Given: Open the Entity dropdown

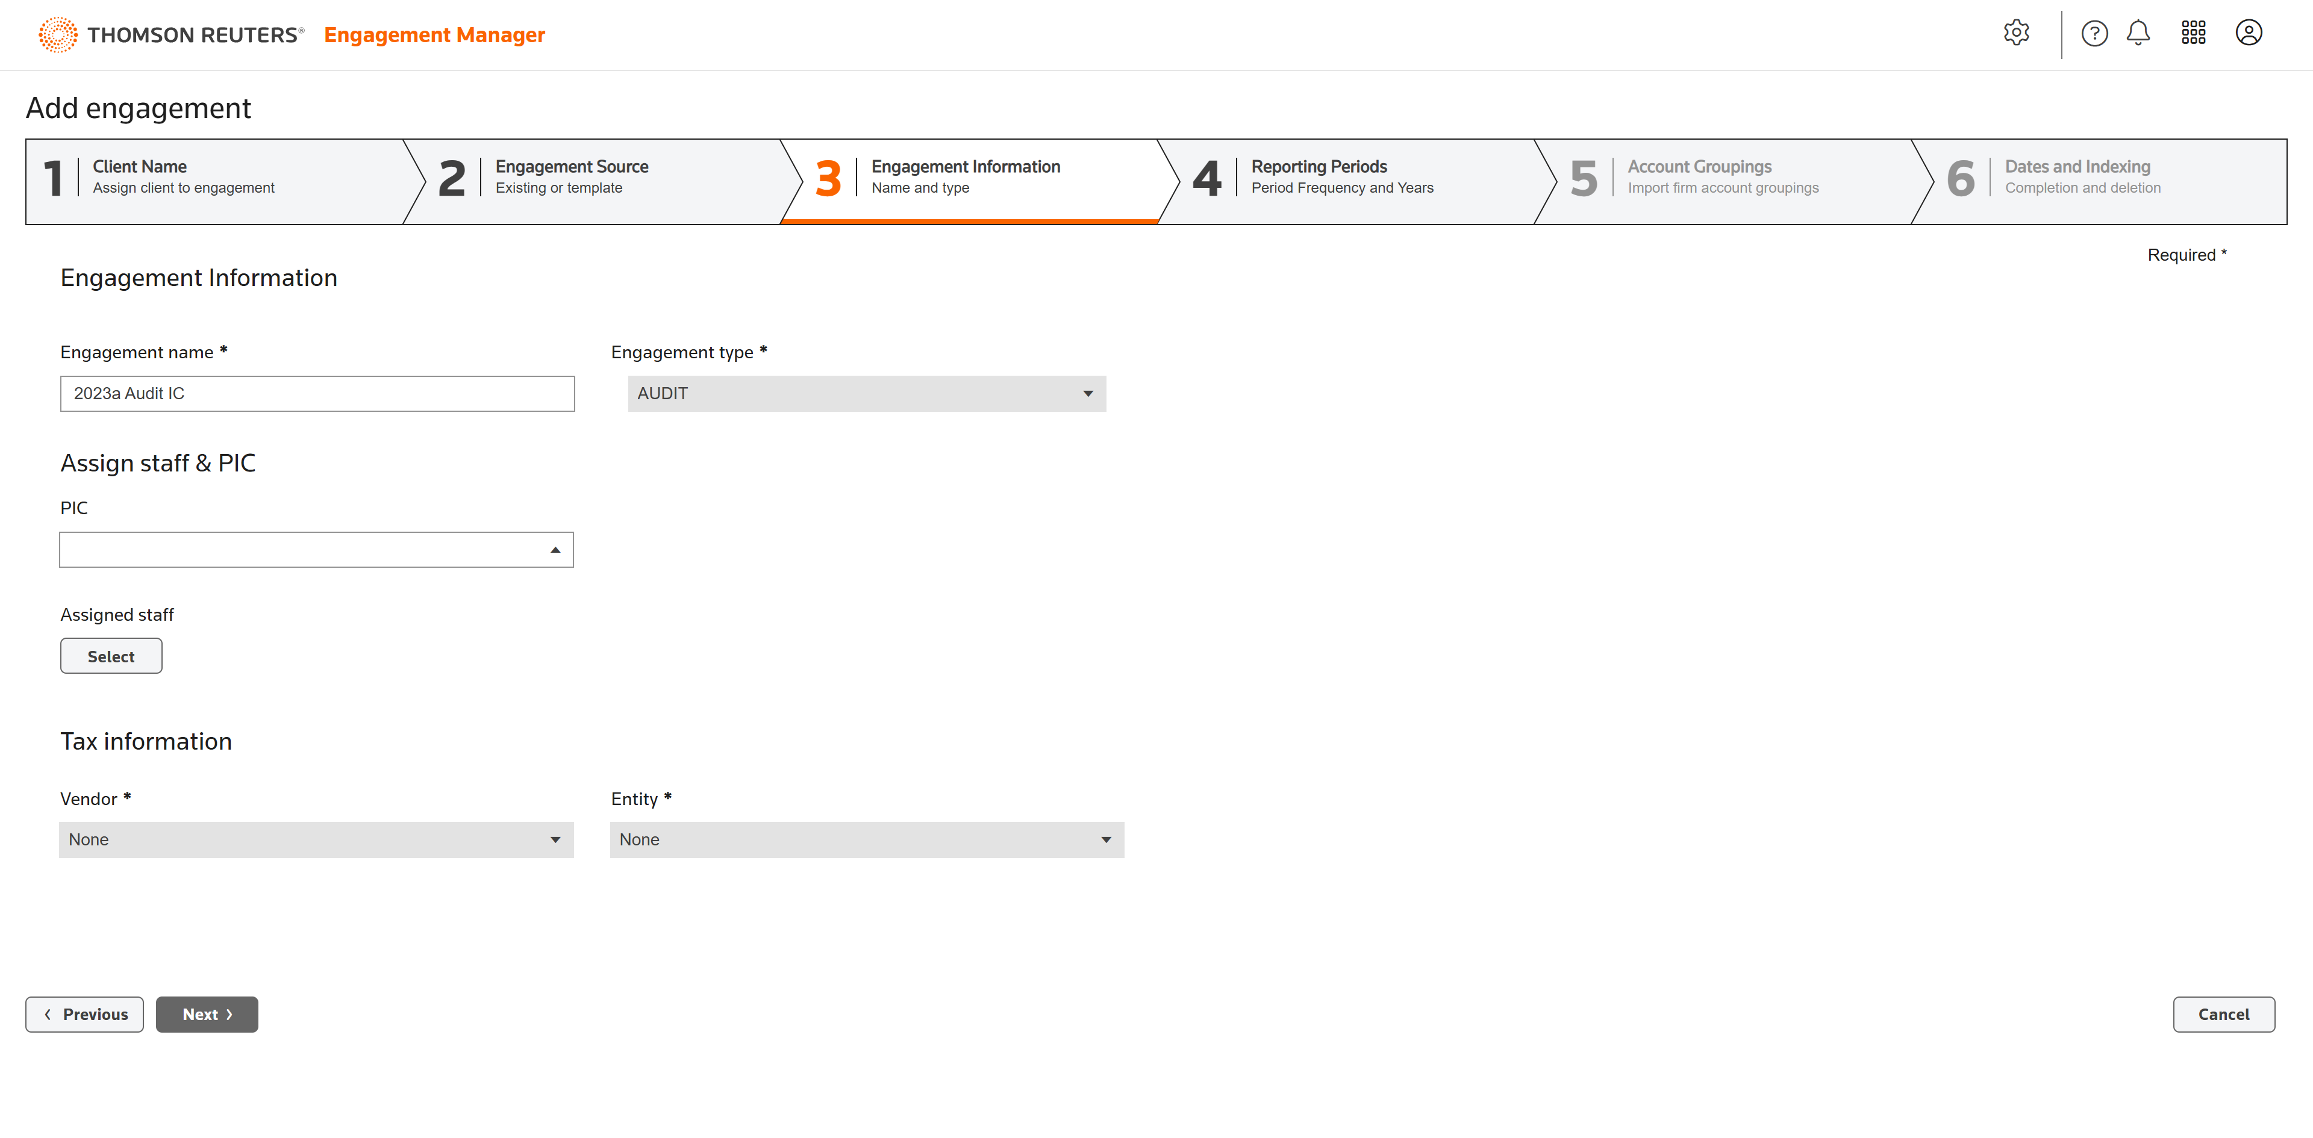Looking at the screenshot, I should point(866,839).
